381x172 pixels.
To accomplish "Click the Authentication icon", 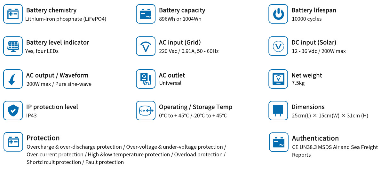I will pos(279,142).
